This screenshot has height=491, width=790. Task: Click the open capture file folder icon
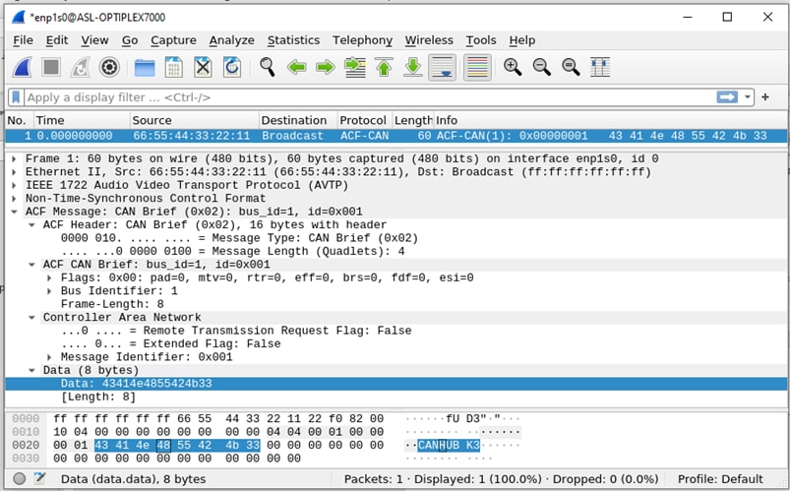(145, 67)
